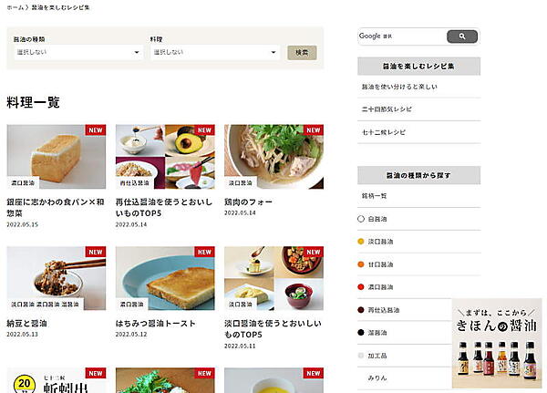Image resolution: width=547 pixels, height=393 pixels.
Task: Open the 納豆と醤油 photo
Action: 57,278
